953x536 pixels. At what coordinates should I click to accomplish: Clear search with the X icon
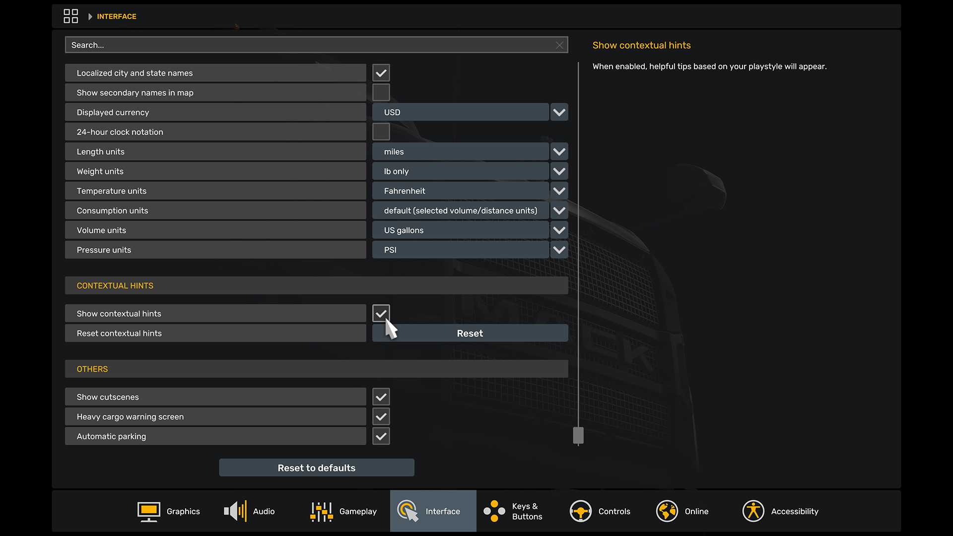559,45
